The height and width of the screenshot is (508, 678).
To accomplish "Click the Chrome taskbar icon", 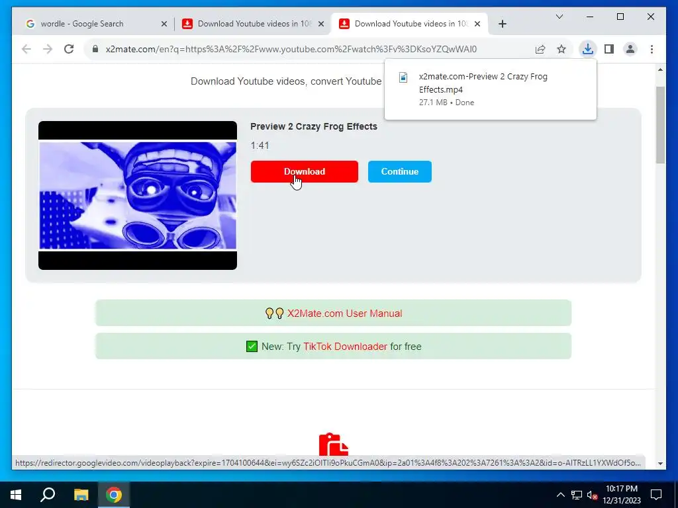I will 114,495.
